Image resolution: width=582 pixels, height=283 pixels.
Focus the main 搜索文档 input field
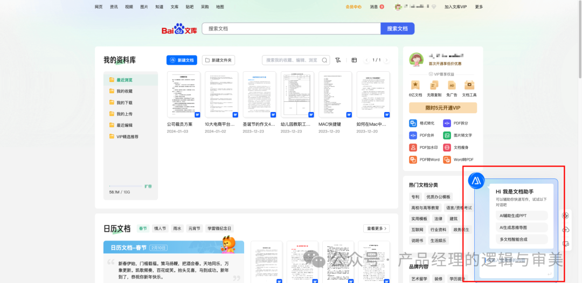[x=291, y=29]
